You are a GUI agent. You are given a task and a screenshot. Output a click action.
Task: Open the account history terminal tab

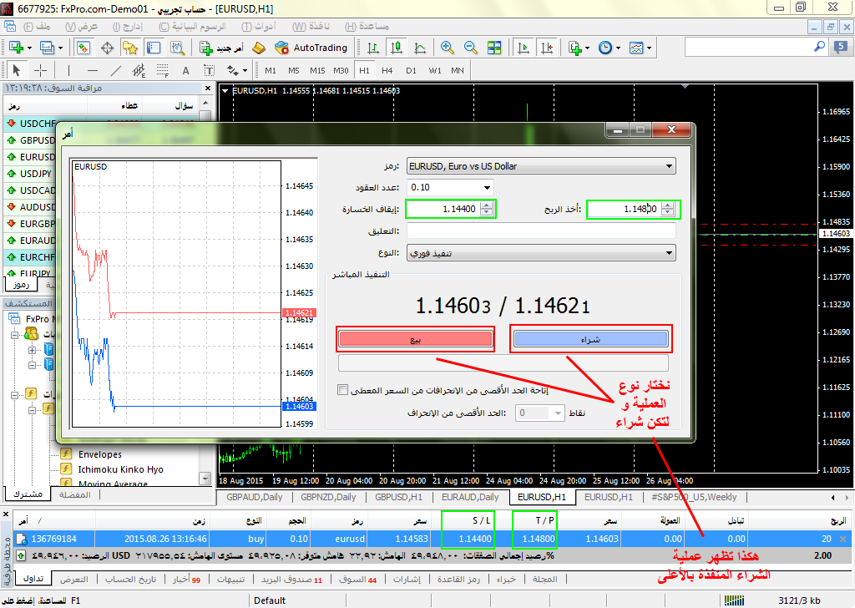[130, 579]
